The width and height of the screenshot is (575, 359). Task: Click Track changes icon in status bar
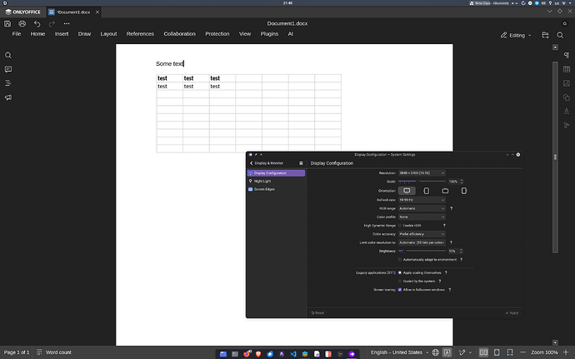click(x=462, y=352)
